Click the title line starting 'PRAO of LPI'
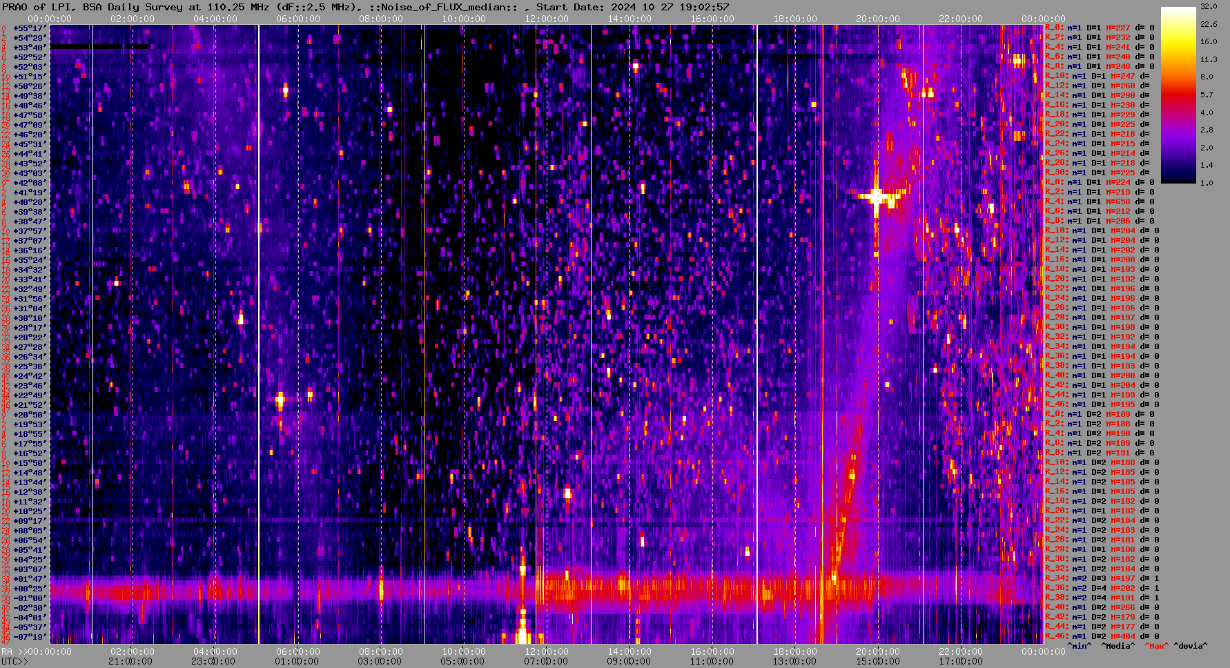This screenshot has width=1230, height=668. (x=366, y=7)
